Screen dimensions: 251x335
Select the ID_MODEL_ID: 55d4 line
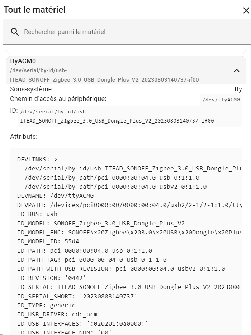48,242
